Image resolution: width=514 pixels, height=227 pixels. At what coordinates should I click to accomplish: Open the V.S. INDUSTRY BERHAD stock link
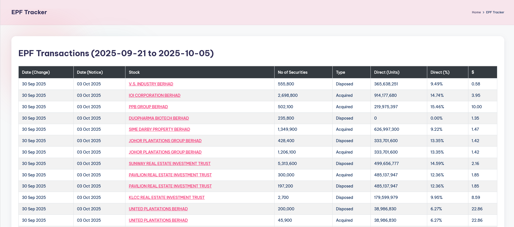tap(151, 84)
